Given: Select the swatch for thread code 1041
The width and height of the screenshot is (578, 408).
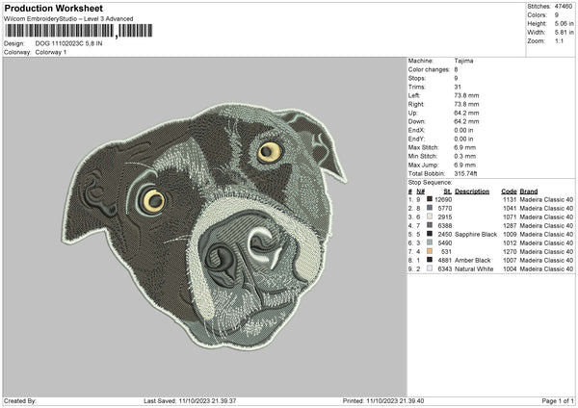Looking at the screenshot, I should [430, 208].
